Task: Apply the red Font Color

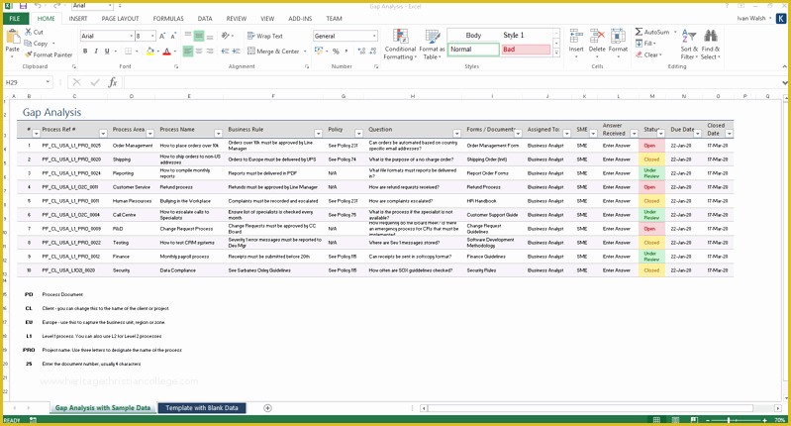Action: (x=167, y=52)
